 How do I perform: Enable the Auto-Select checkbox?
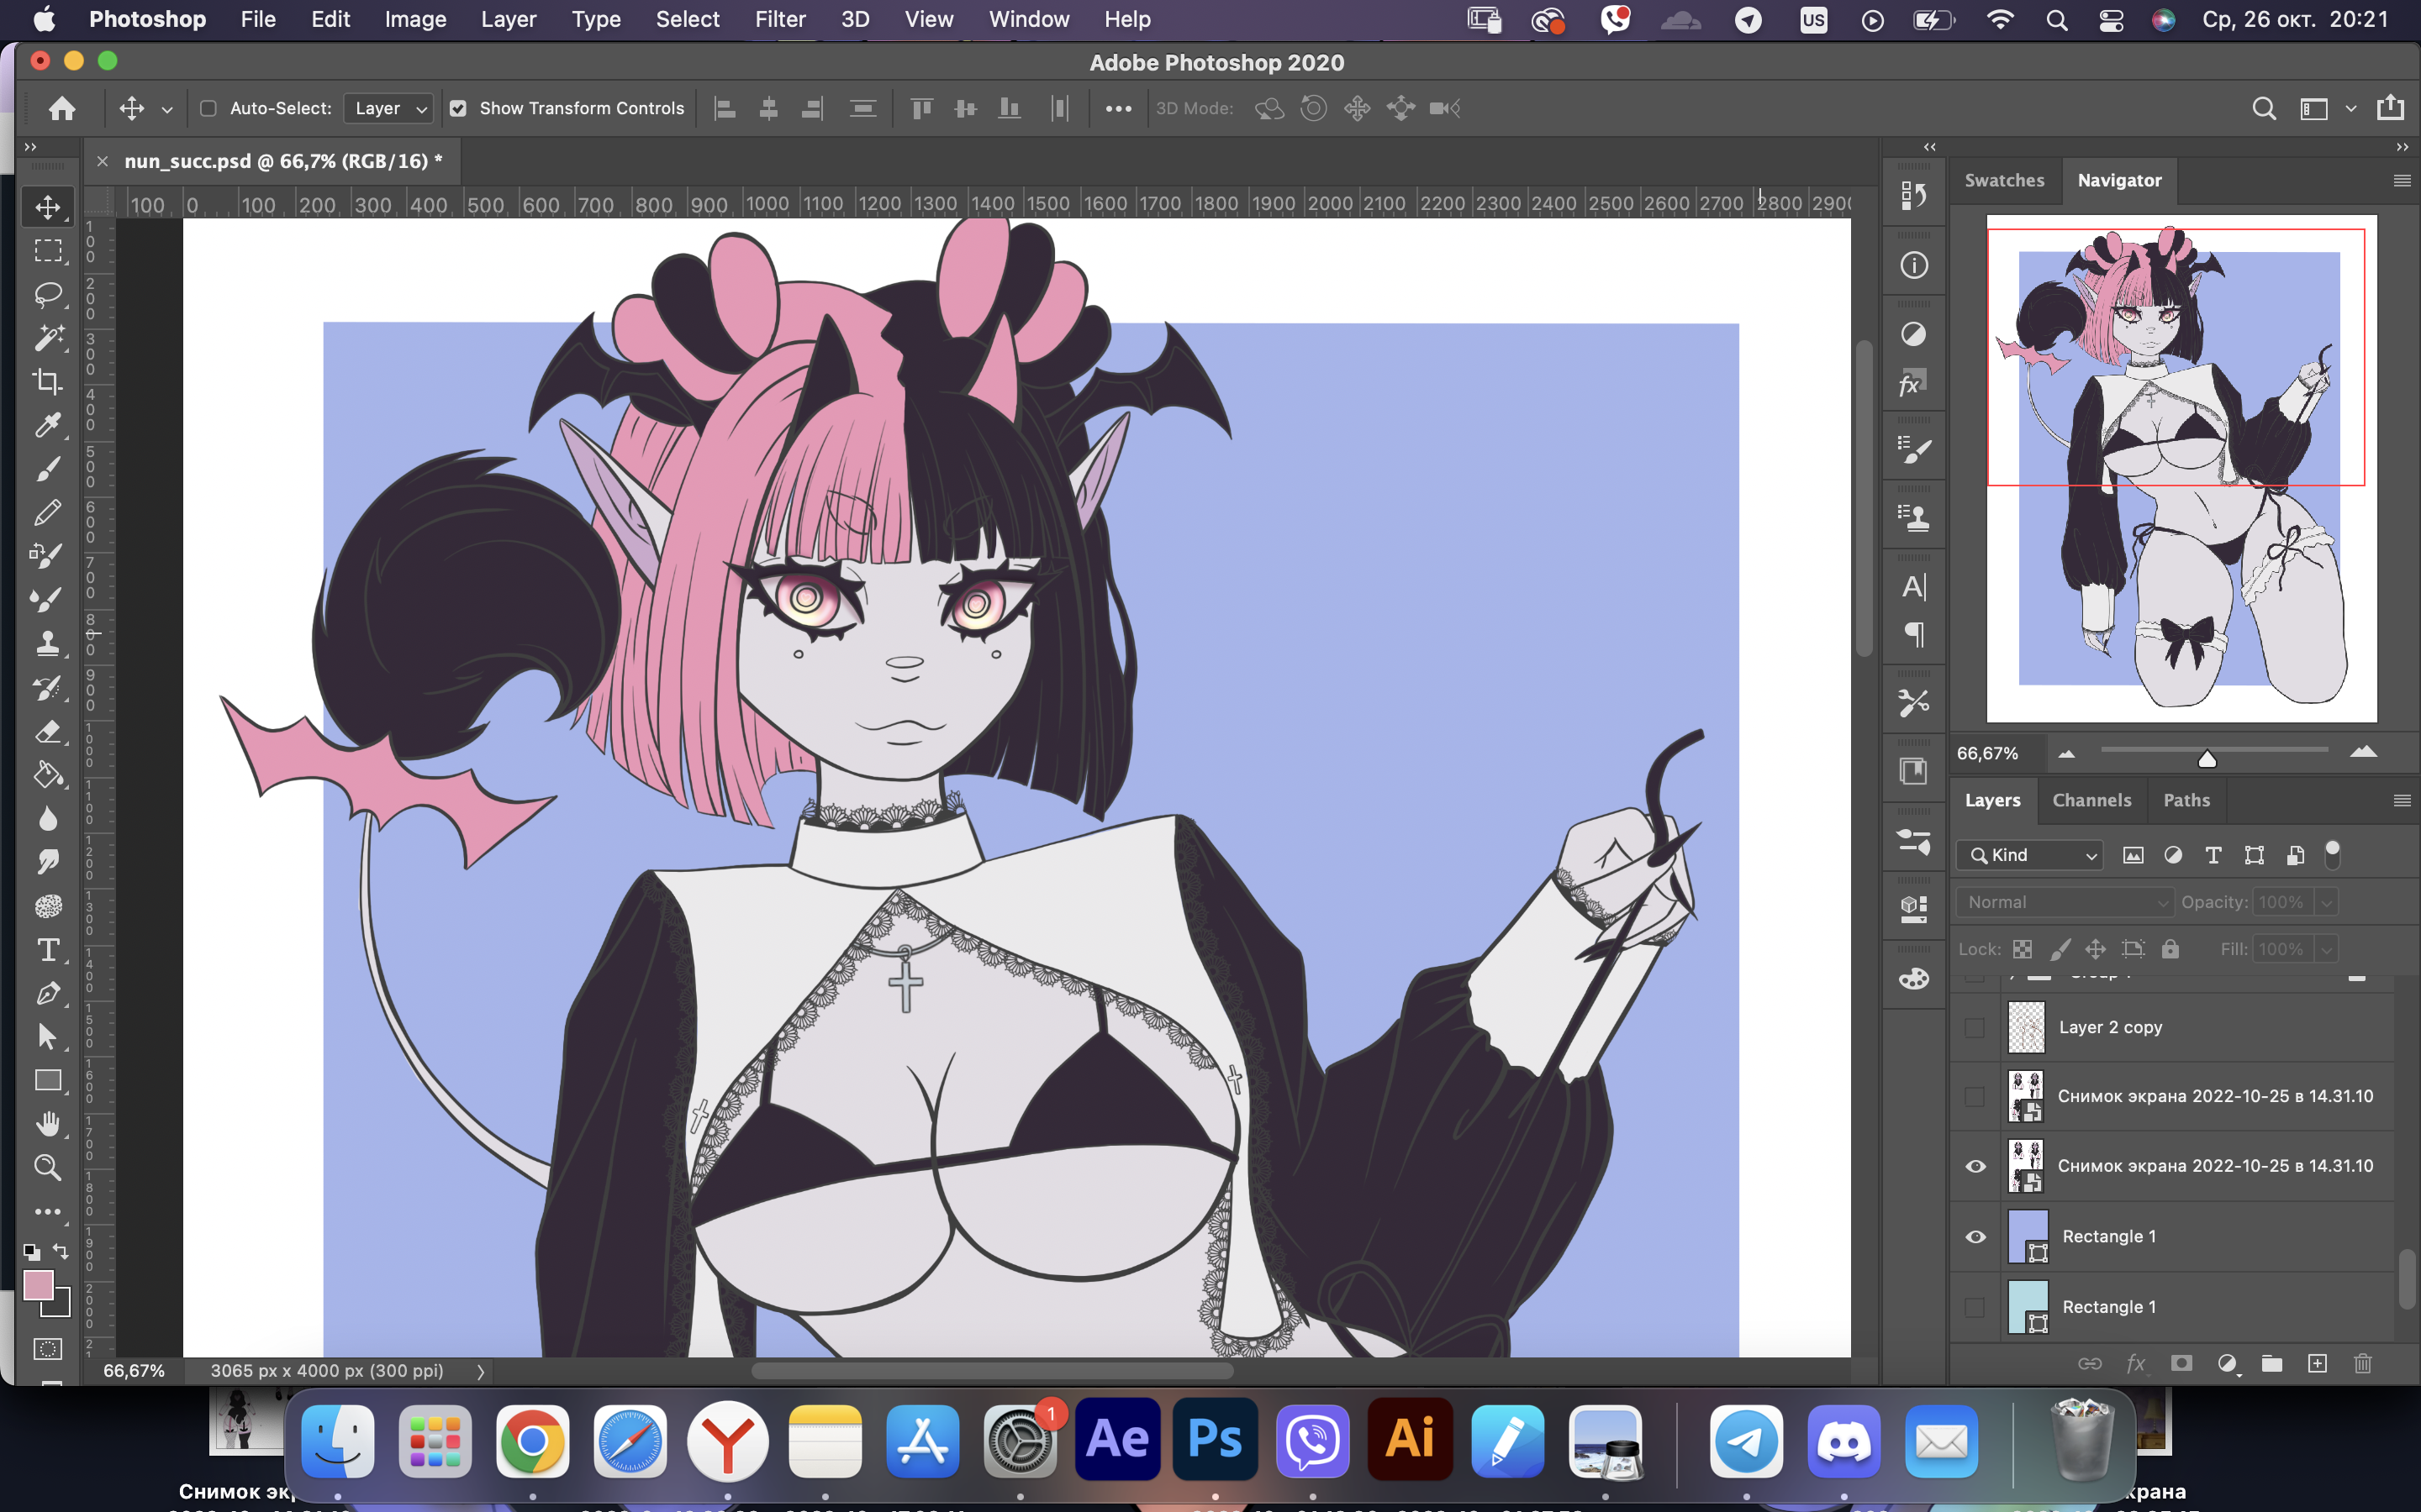pyautogui.click(x=208, y=108)
